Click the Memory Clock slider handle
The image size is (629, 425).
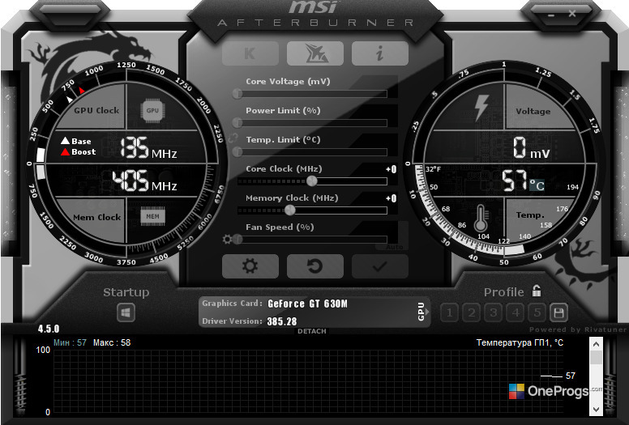[x=289, y=210]
